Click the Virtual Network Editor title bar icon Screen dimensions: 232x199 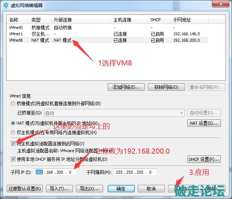point(6,5)
